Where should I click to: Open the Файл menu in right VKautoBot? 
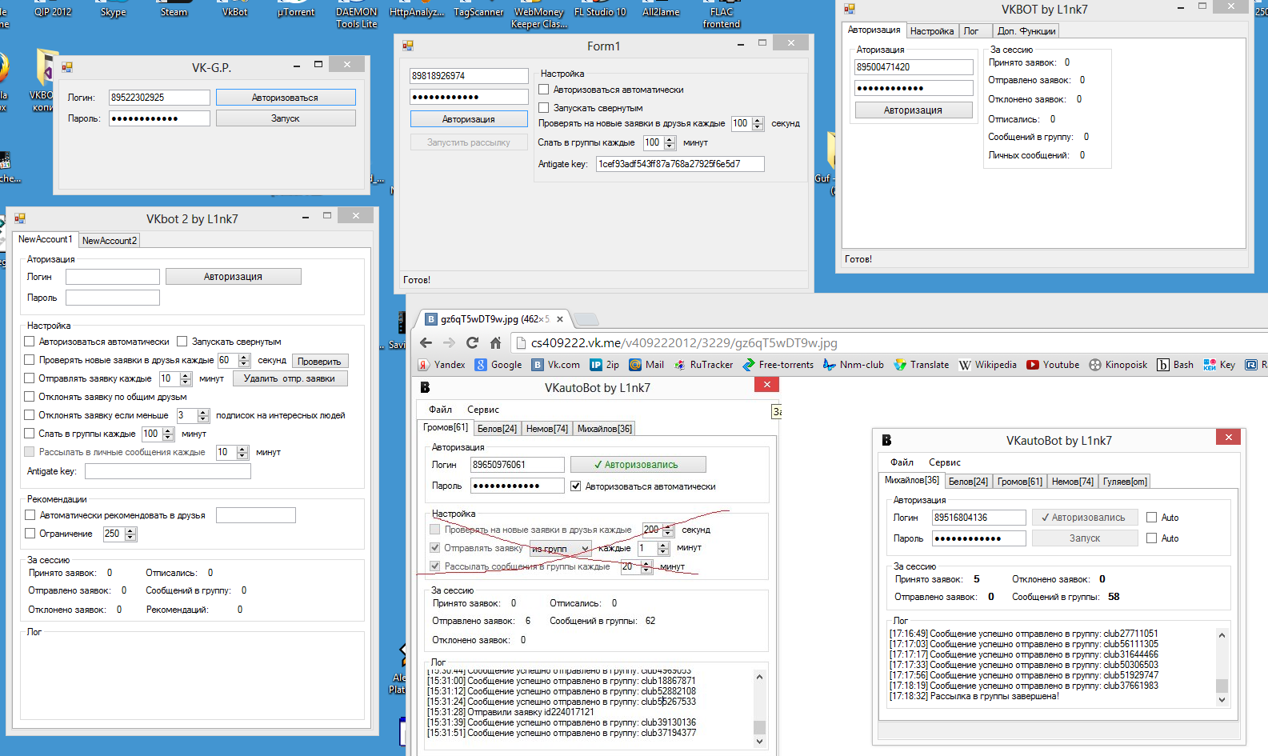(902, 462)
